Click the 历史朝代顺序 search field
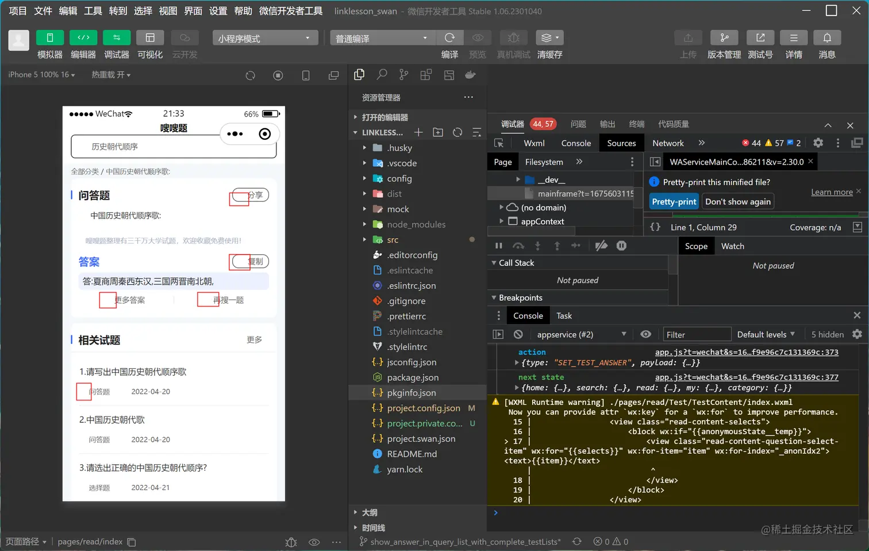The image size is (869, 551). (174, 147)
